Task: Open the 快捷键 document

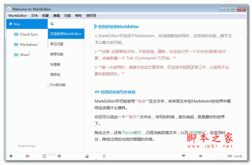Action: [x=66, y=64]
